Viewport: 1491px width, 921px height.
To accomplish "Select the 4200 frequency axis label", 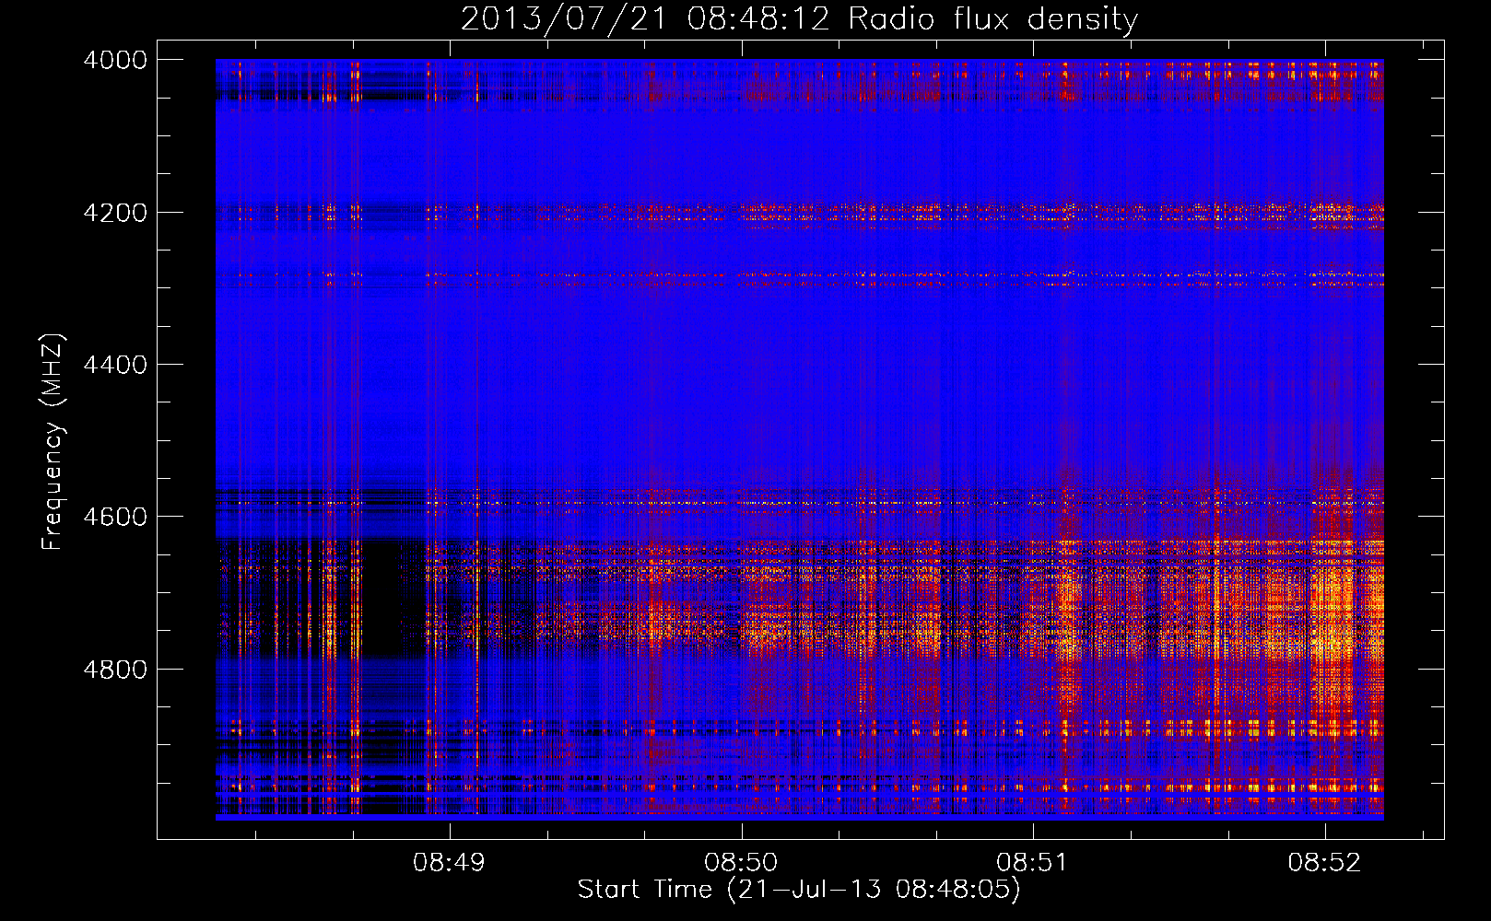I will point(115,213).
